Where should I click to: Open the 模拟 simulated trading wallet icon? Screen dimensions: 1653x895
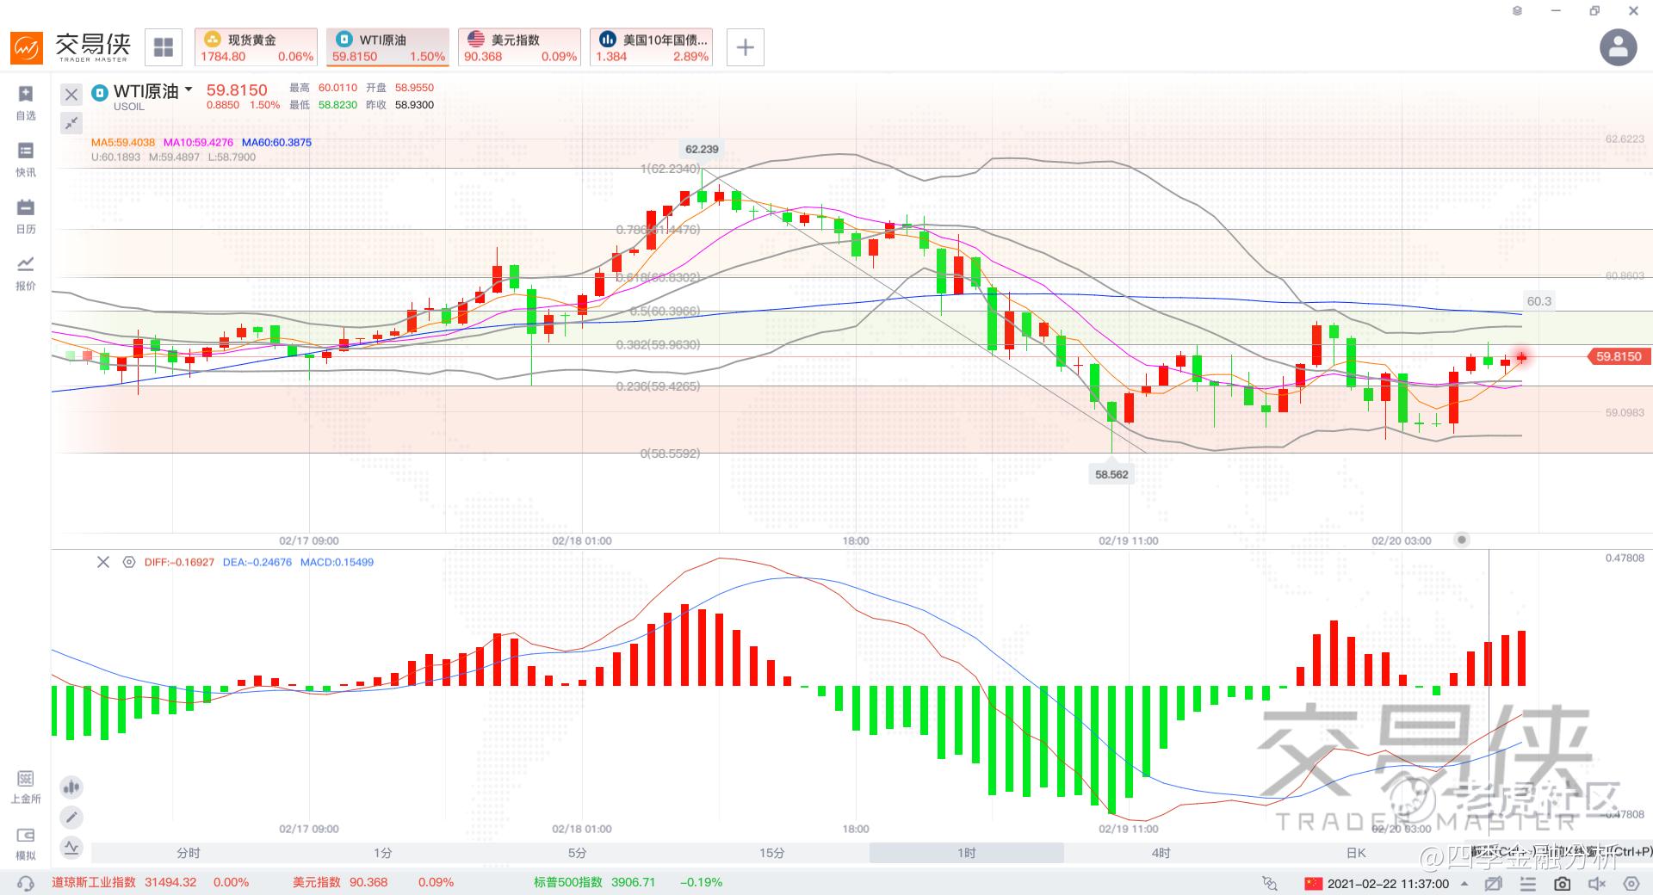click(26, 843)
